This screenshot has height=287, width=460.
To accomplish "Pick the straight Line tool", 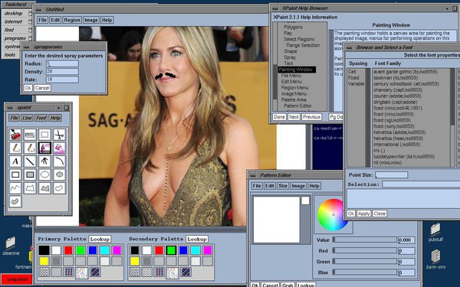I will point(30,161).
